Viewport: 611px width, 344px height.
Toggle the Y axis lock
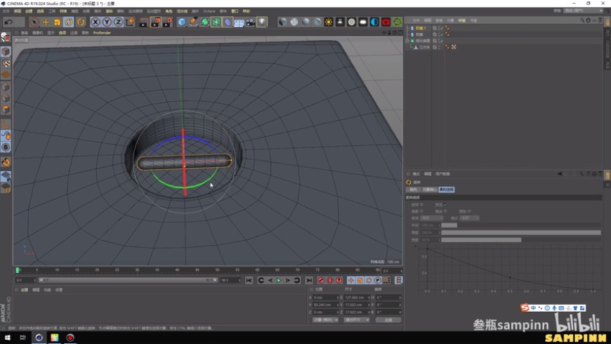(x=106, y=22)
